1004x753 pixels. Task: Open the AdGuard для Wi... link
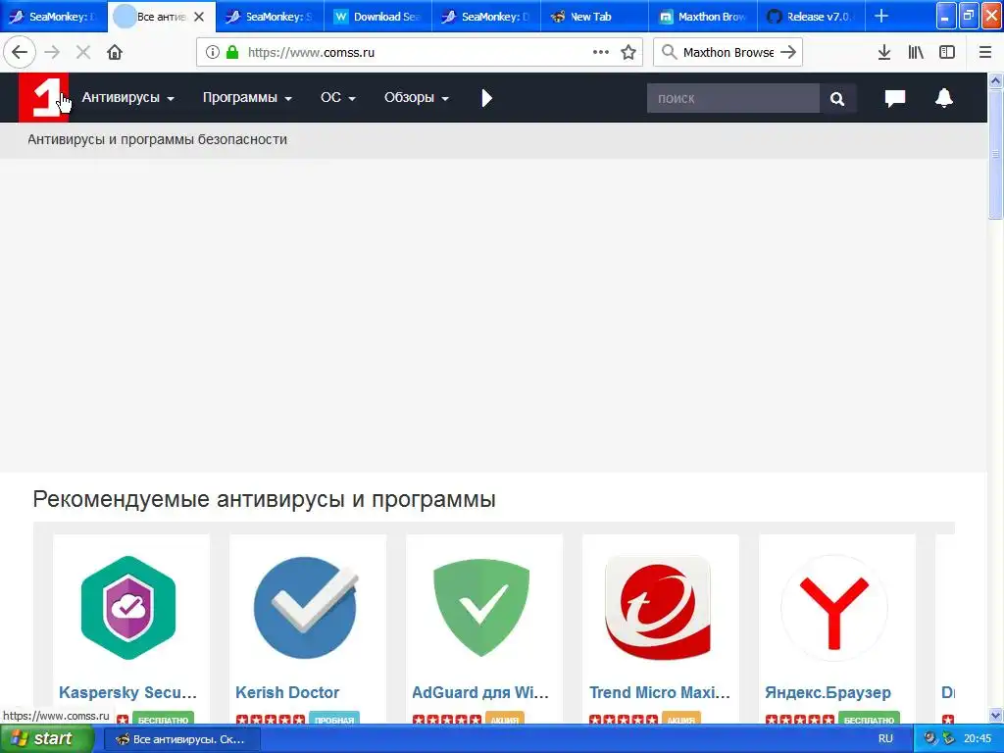click(480, 692)
